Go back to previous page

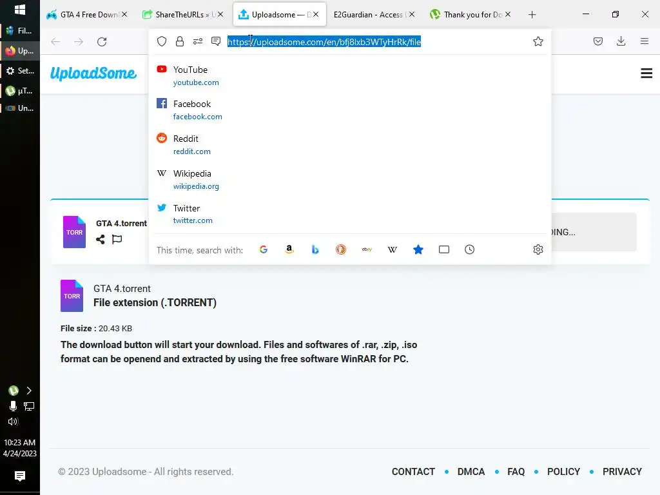(x=55, y=42)
